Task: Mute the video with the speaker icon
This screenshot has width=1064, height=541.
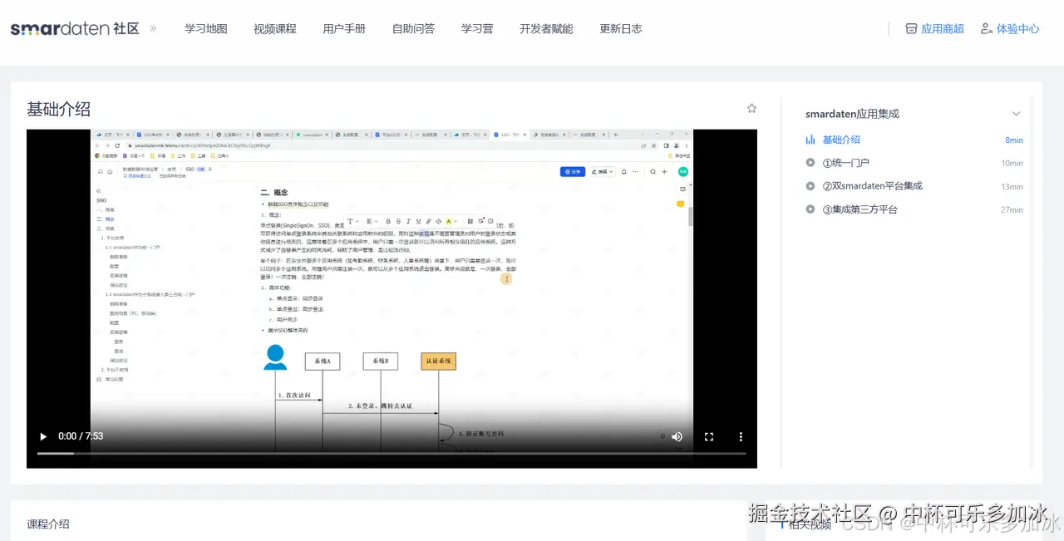Action: (677, 436)
